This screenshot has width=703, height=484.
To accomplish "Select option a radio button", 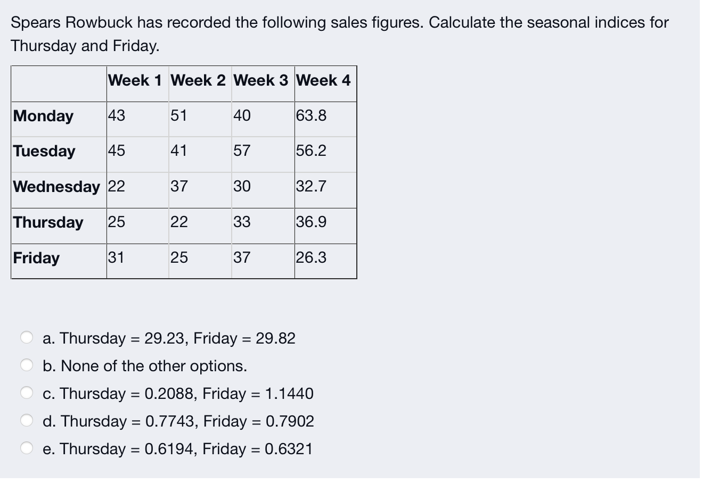I will click(27, 337).
